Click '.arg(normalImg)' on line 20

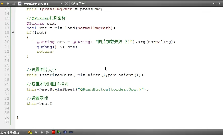(154, 42)
